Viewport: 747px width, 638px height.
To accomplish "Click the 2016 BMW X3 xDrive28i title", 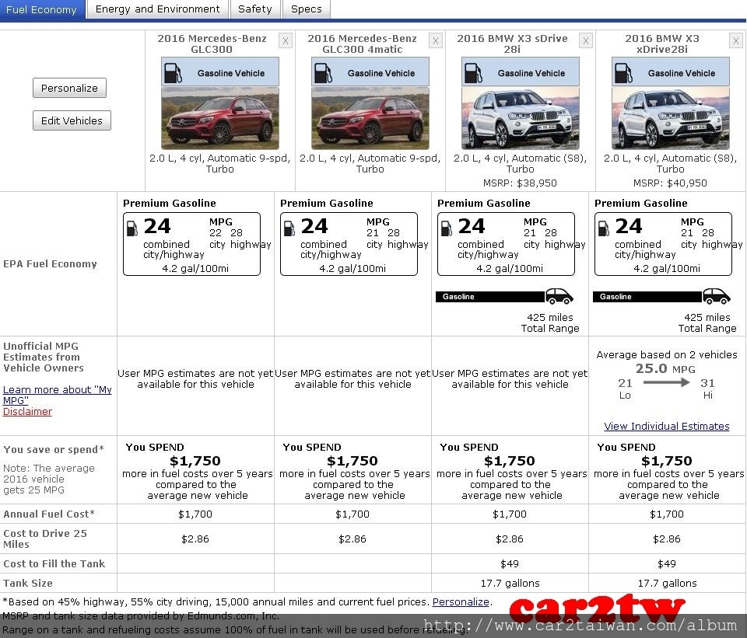I will (x=662, y=44).
